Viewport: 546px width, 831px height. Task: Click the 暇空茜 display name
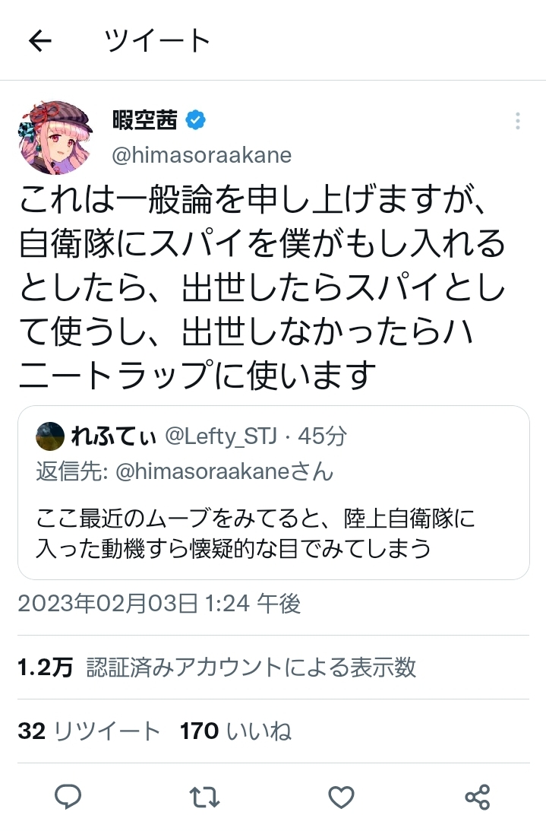[x=144, y=120]
